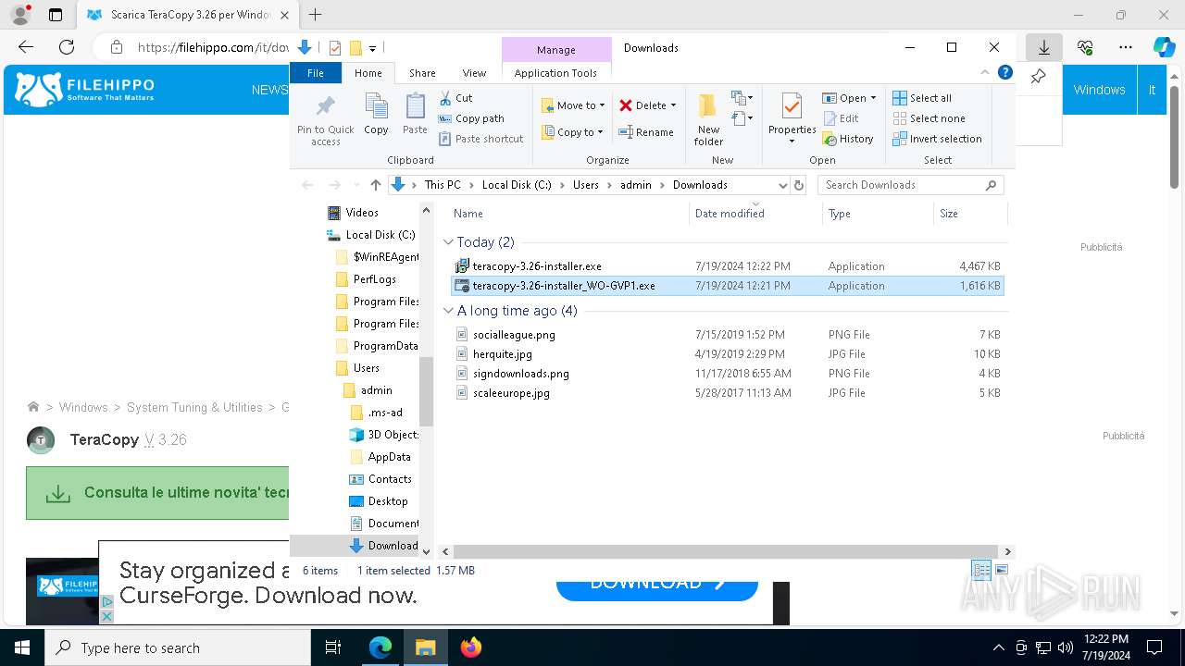Open address bar history dropdown
The image size is (1185, 666).
[x=783, y=185]
